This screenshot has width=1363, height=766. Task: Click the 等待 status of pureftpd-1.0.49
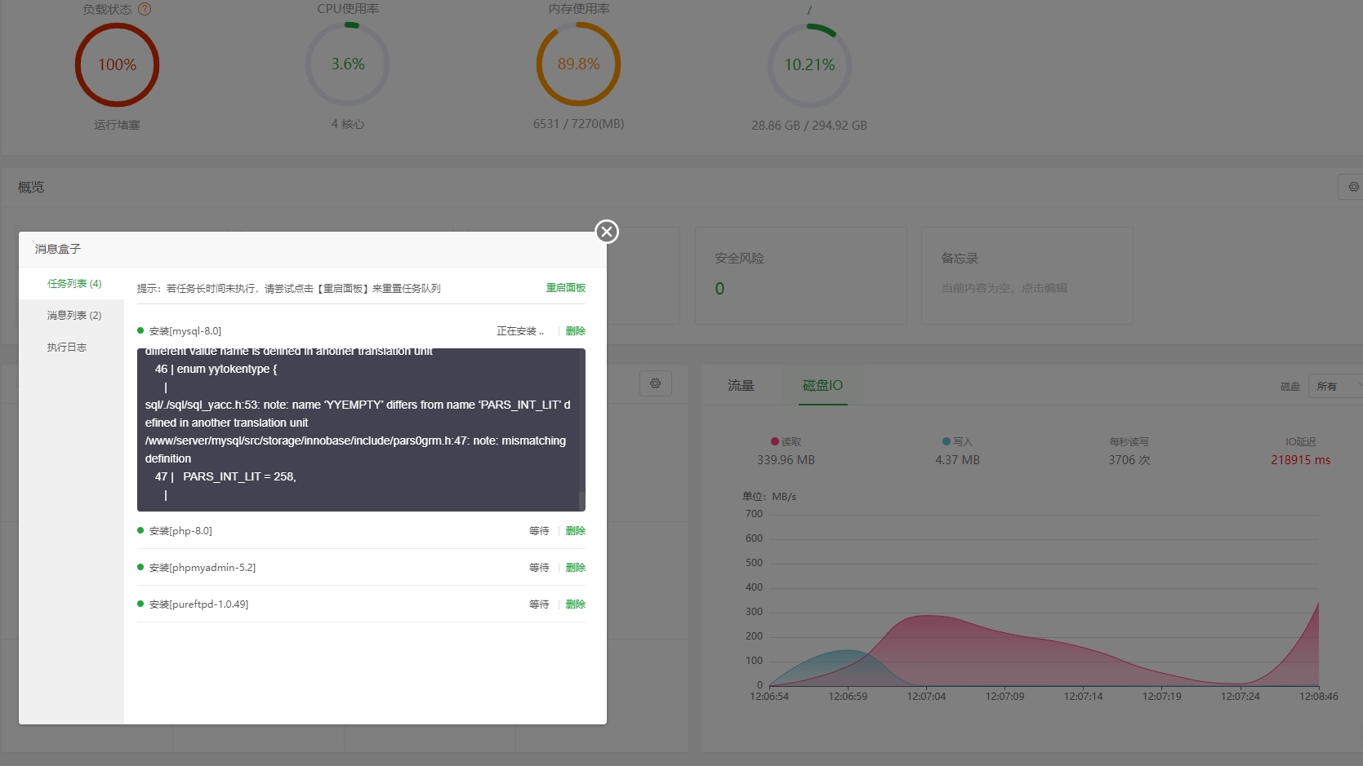(x=539, y=604)
